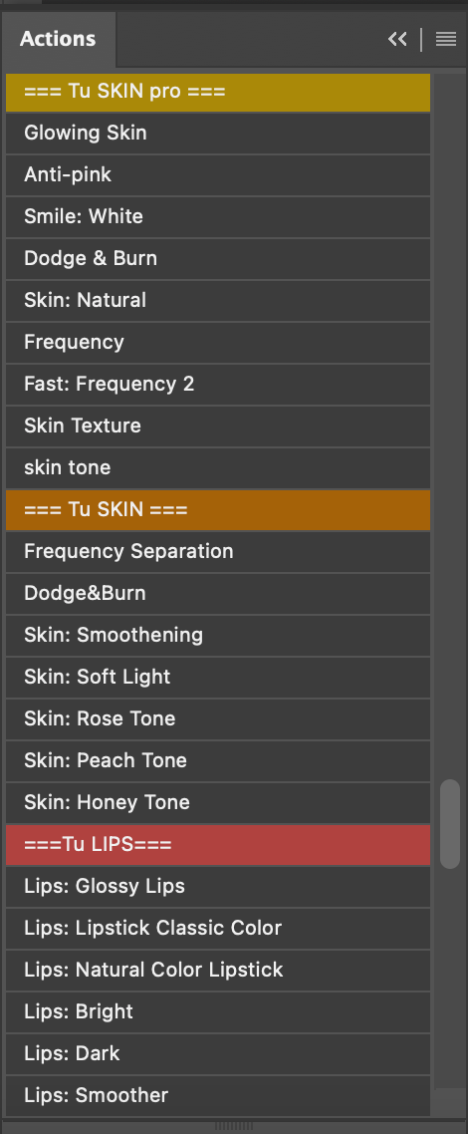This screenshot has height=1134, width=468.
Task: Click the Fast: Frequency 2 action
Action: (x=218, y=384)
